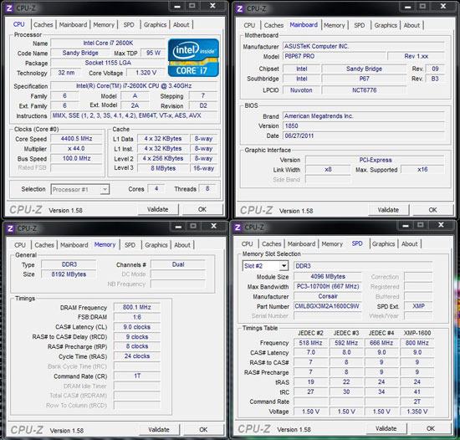460x440 pixels.
Task: Click the XMP-1600 frequency 800 MHz
Action: [x=417, y=343]
